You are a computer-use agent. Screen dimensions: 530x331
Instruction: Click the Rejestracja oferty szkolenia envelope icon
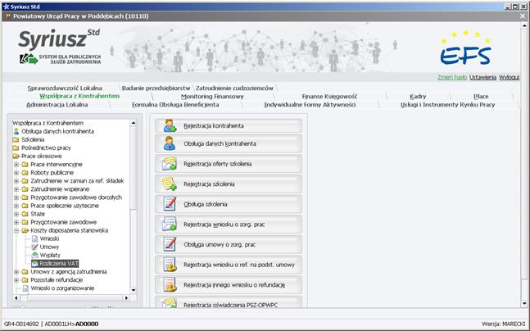[170, 164]
